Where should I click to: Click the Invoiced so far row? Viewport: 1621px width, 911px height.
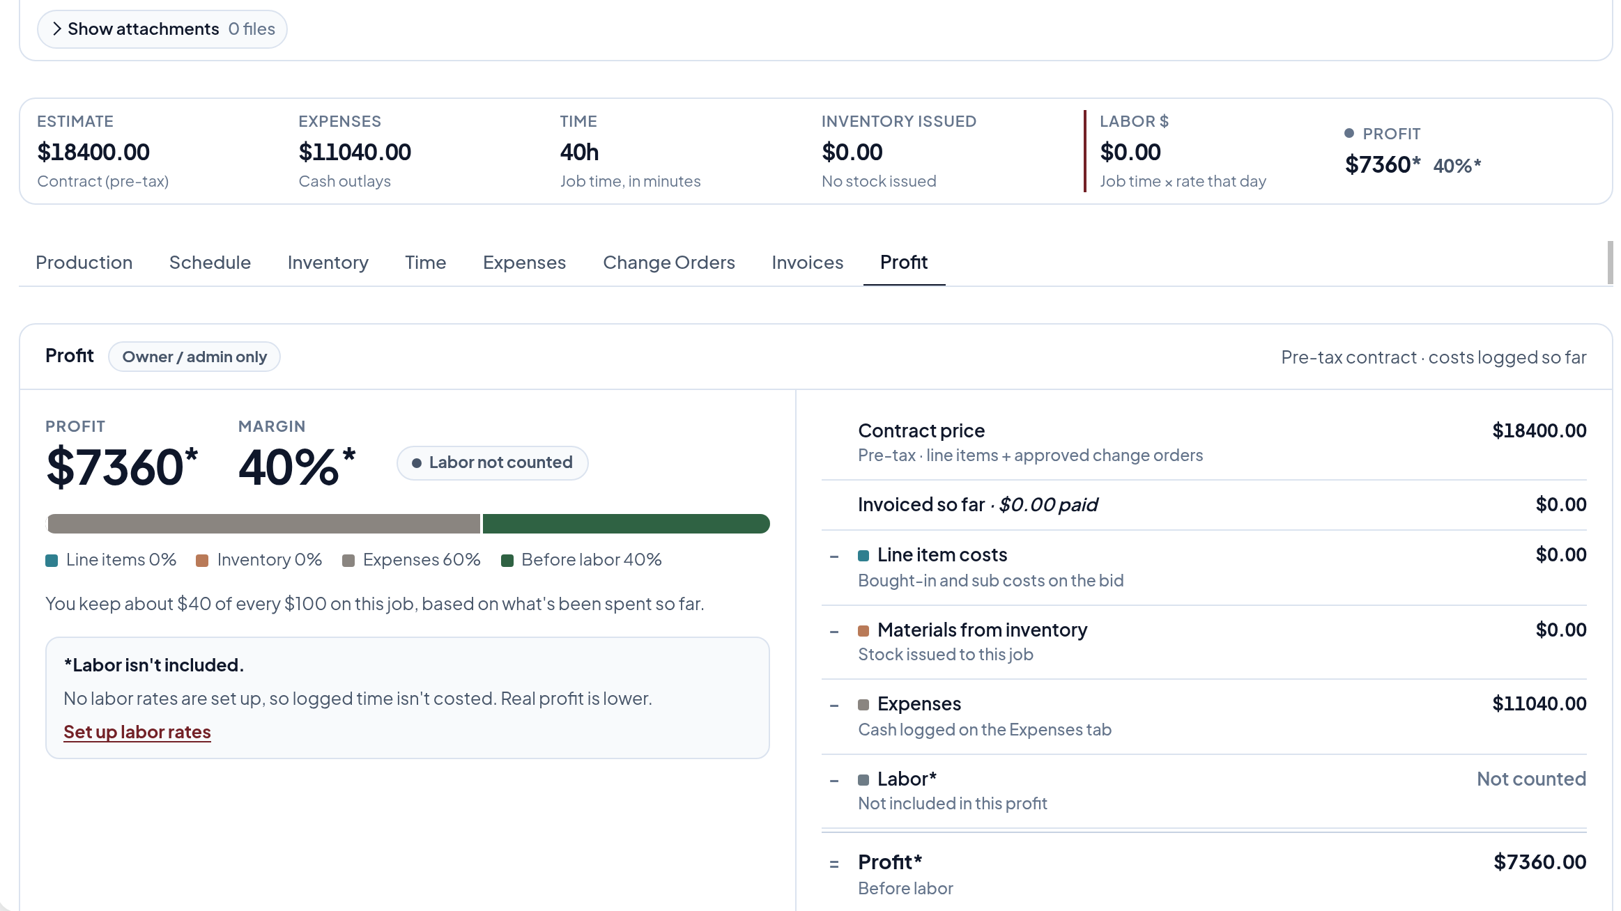click(1204, 505)
